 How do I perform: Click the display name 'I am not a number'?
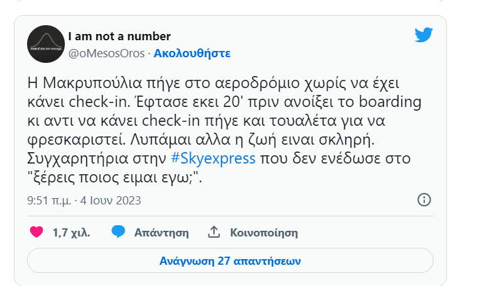[119, 36]
